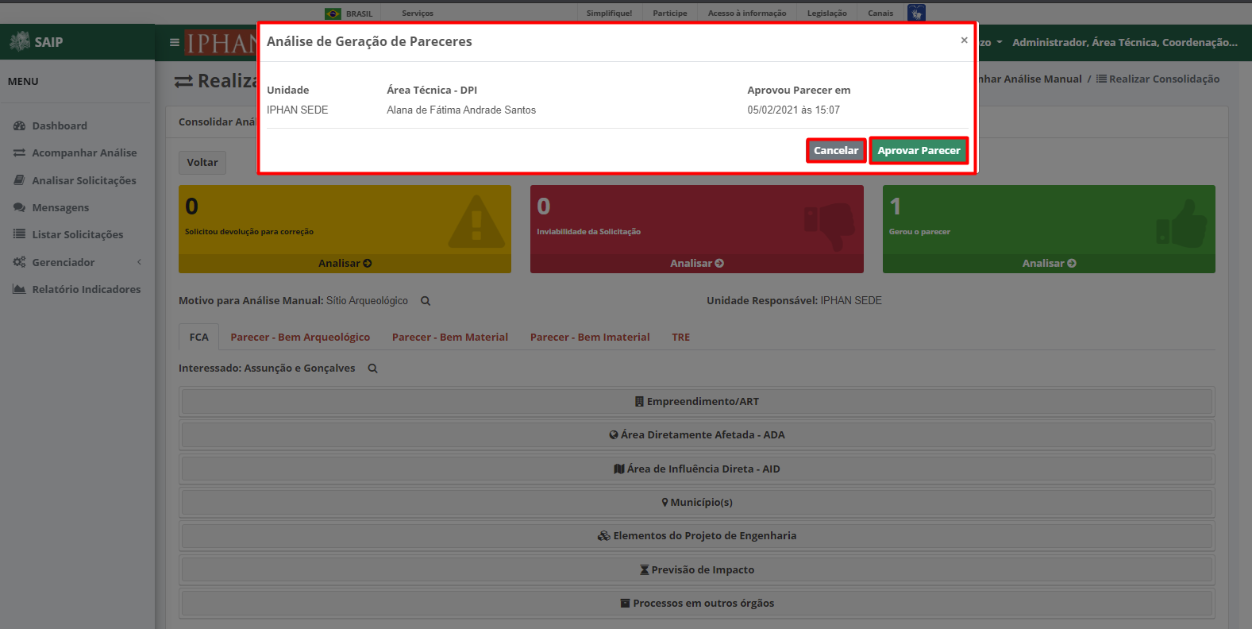1252x629 pixels.
Task: Open Serviços in the government bar
Action: click(418, 14)
